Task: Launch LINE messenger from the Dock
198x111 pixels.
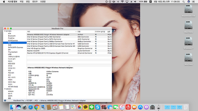Action: coord(92,107)
